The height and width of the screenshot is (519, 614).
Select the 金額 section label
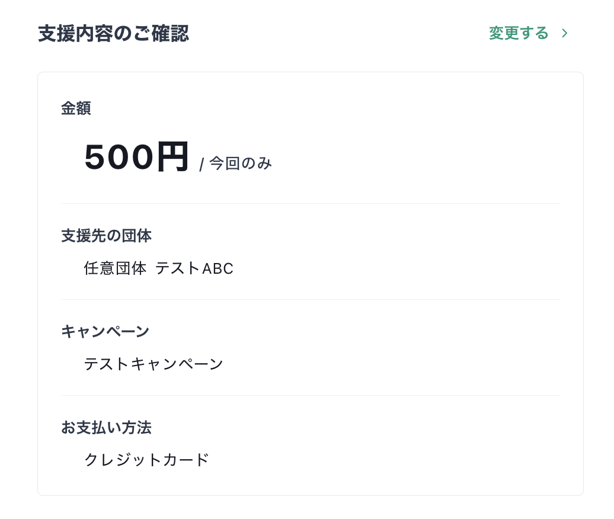pos(76,108)
